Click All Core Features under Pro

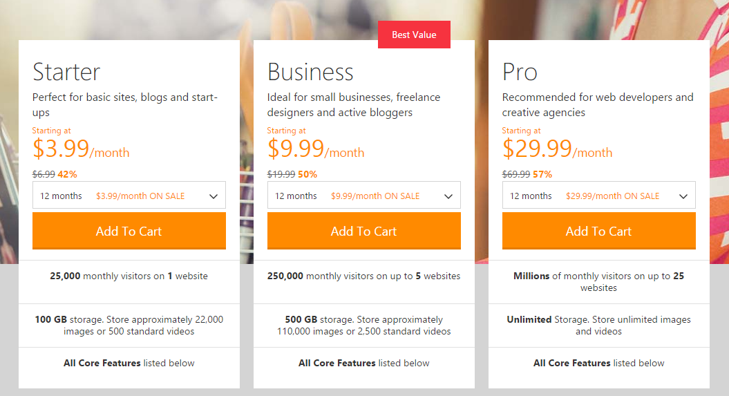point(572,363)
